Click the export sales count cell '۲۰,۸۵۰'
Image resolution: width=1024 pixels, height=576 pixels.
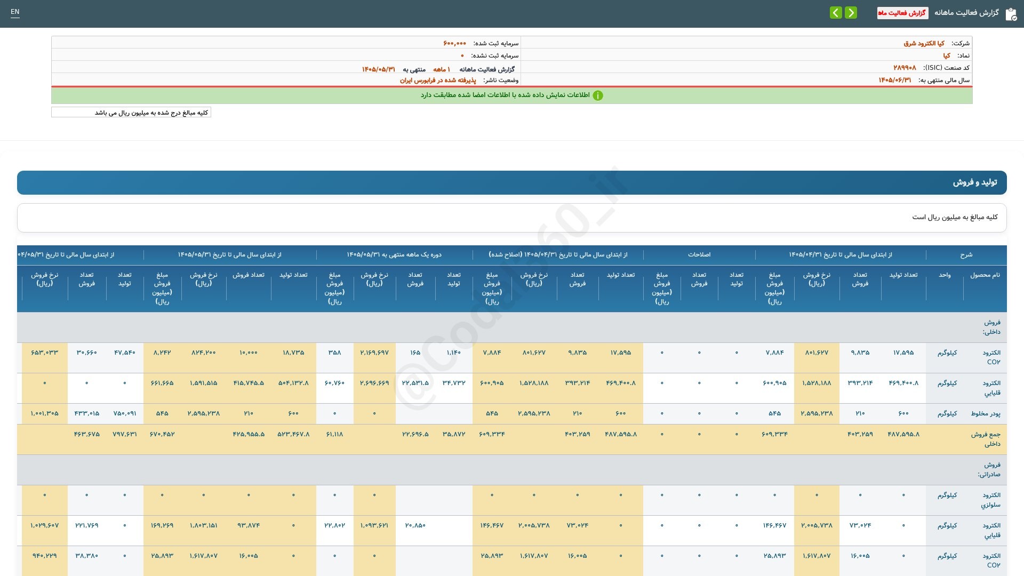(x=415, y=525)
